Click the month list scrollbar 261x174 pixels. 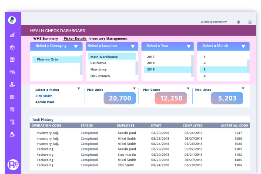(248, 66)
